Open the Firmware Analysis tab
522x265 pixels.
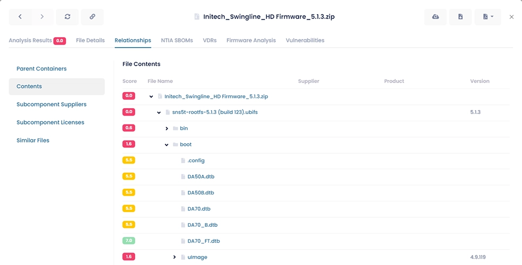[251, 40]
